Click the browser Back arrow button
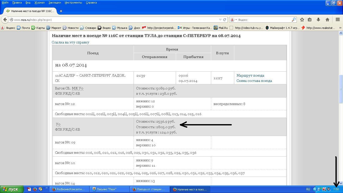 click(5, 20)
